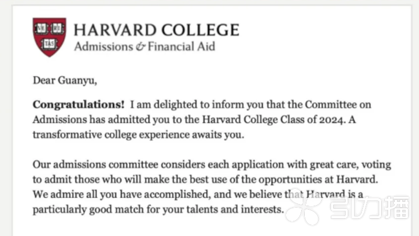The height and width of the screenshot is (236, 419).
Task: Click the line starting We admire all you
Action: 198,195
